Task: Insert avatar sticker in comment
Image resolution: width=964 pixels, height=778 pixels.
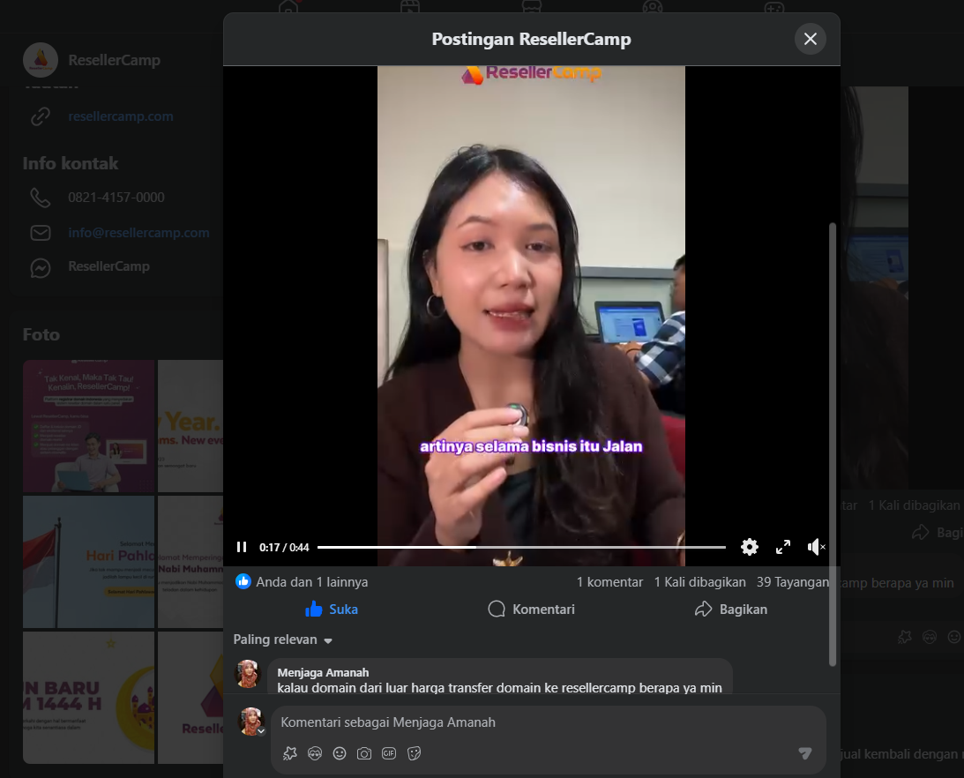Action: point(315,753)
